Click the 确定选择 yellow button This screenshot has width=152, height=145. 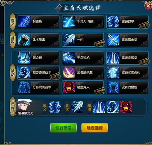tap(95, 128)
